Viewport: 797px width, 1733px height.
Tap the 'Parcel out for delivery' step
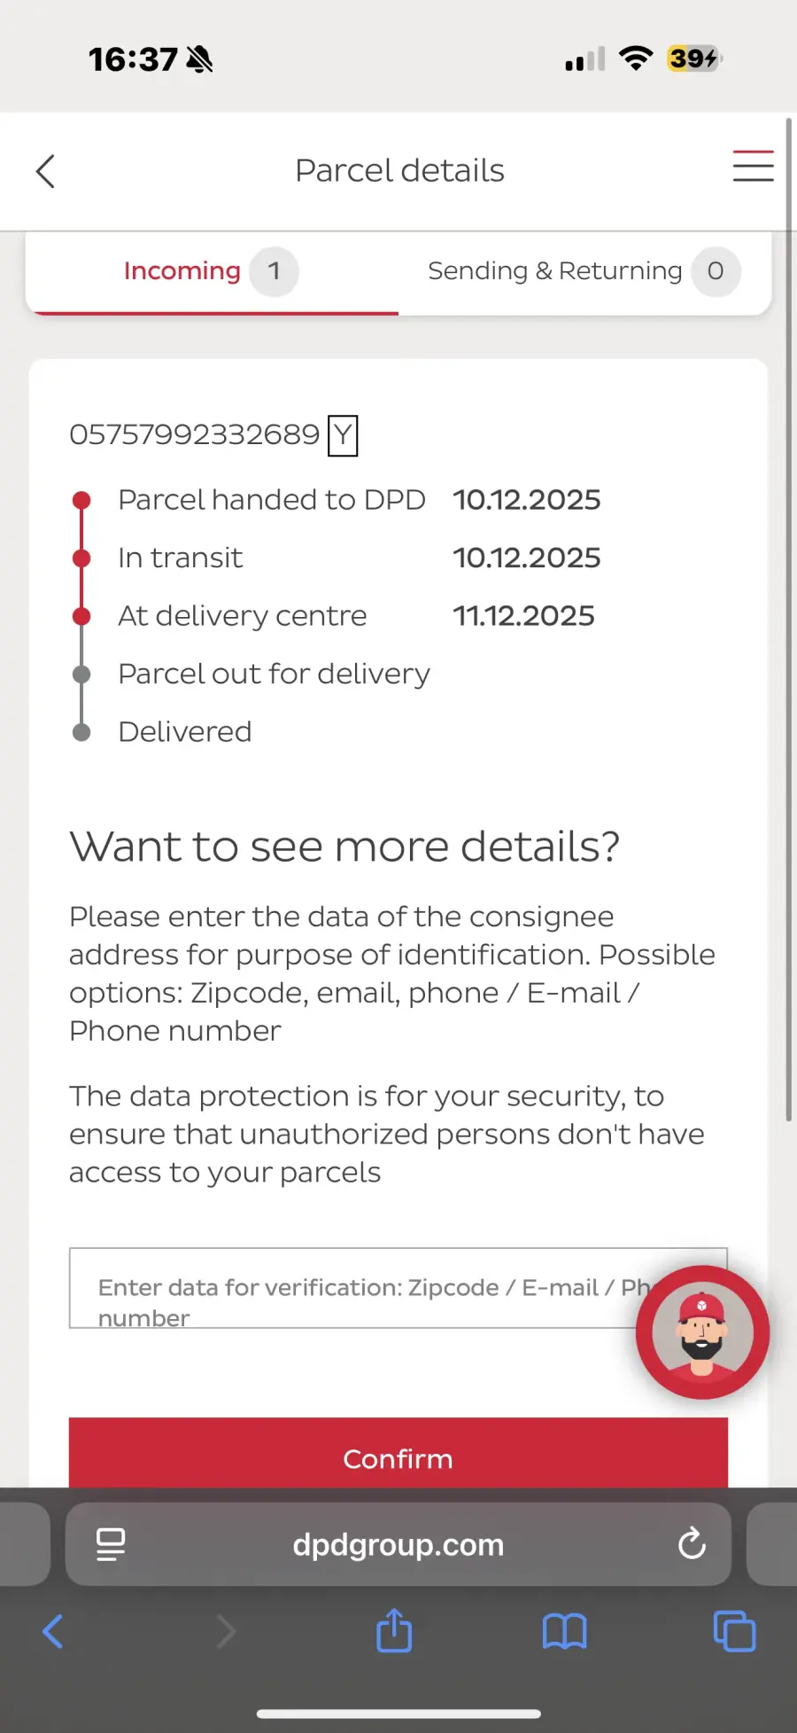click(x=274, y=674)
